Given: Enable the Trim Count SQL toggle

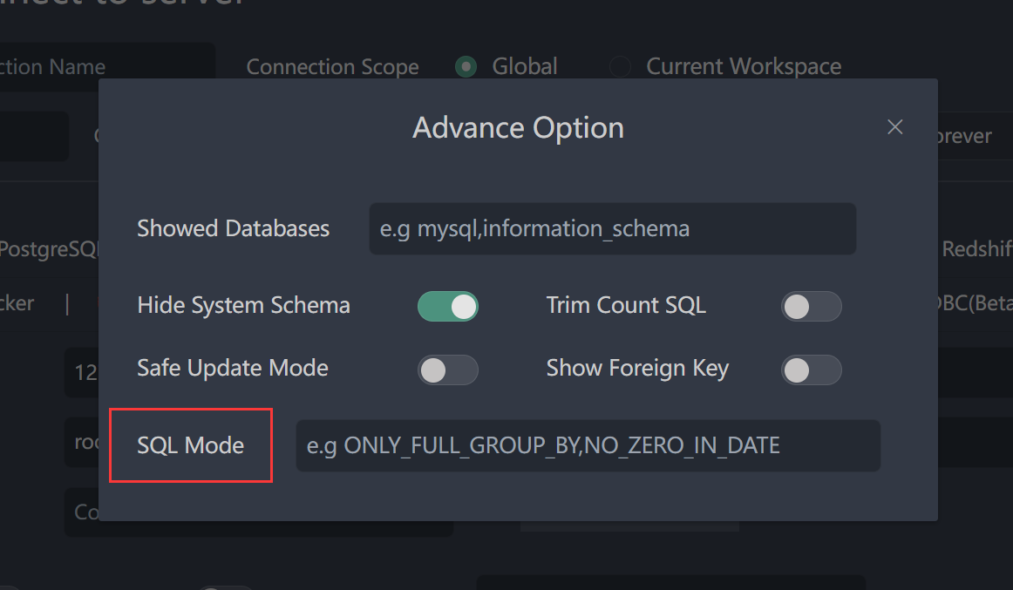Looking at the screenshot, I should click(x=812, y=307).
